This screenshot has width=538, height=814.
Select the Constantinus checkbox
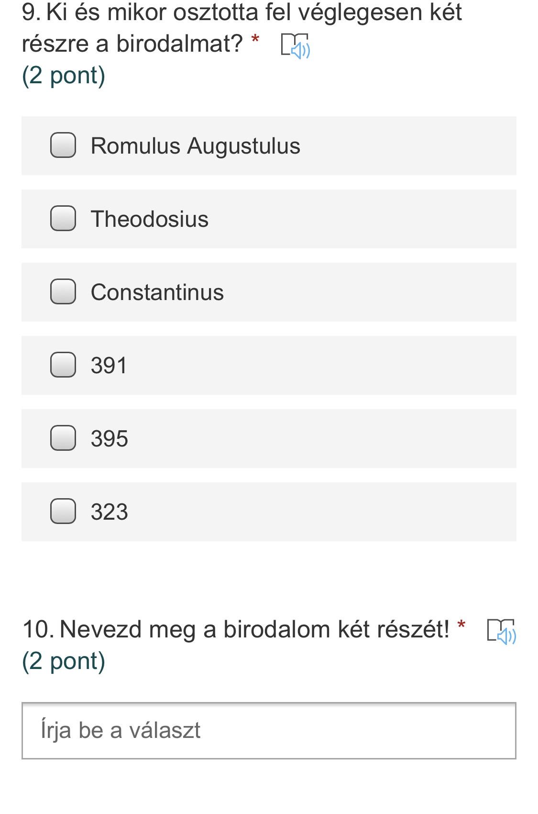63,291
